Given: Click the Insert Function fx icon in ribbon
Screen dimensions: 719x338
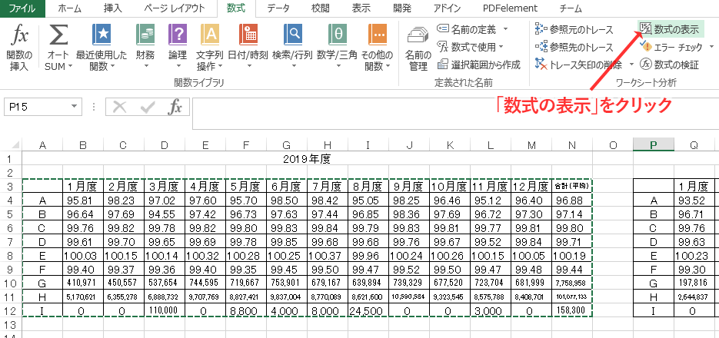Looking at the screenshot, I should coord(19,35).
